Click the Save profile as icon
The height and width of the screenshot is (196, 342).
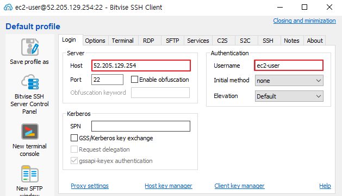coord(30,47)
